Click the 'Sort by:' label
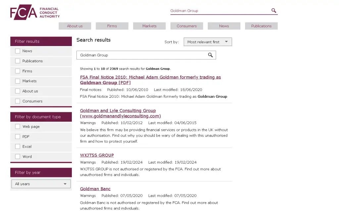The width and height of the screenshot is (339, 211). click(x=172, y=42)
